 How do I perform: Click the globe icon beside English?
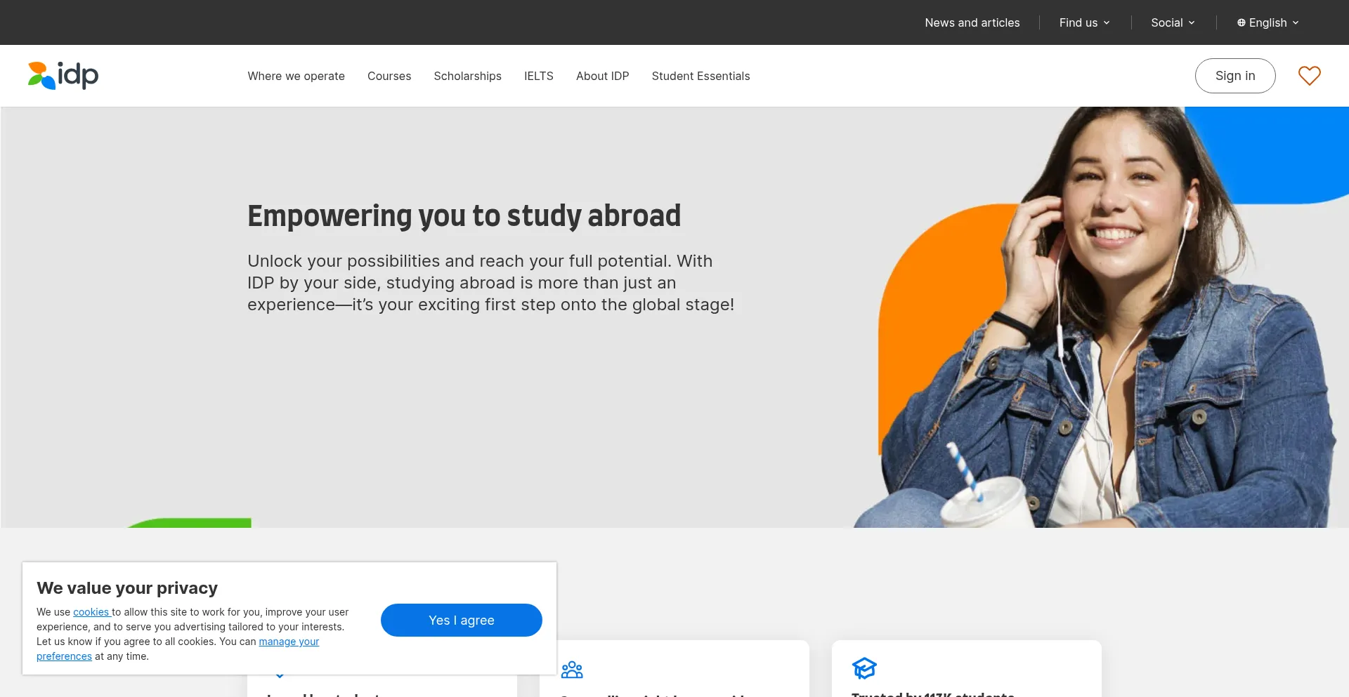(1242, 22)
